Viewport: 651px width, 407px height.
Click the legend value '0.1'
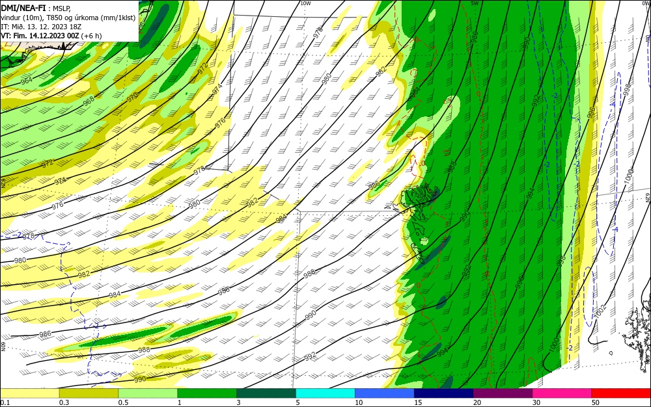pyautogui.click(x=5, y=402)
